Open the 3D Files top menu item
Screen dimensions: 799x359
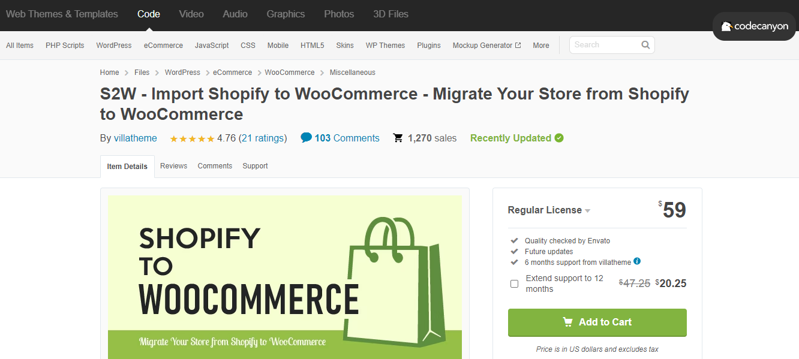click(391, 14)
